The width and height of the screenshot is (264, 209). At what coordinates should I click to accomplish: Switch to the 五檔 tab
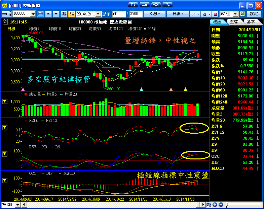click(x=234, y=22)
